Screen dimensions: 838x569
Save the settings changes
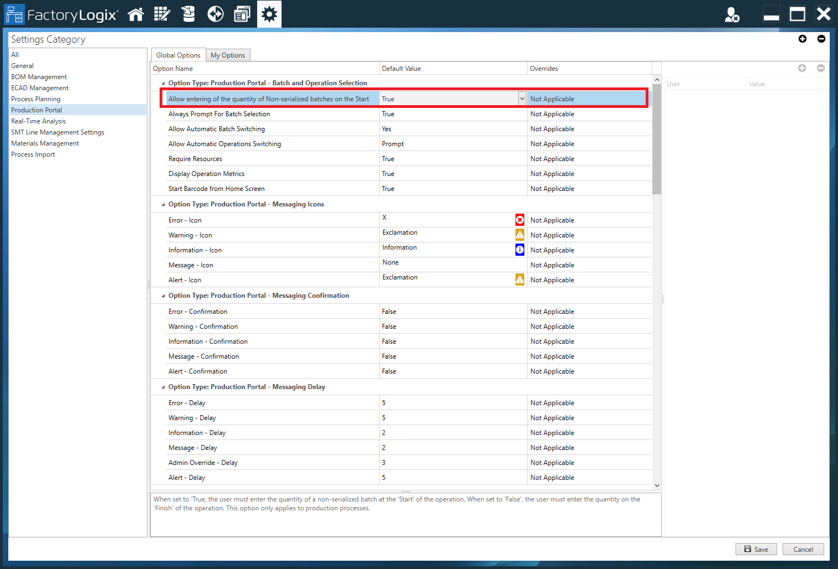756,549
